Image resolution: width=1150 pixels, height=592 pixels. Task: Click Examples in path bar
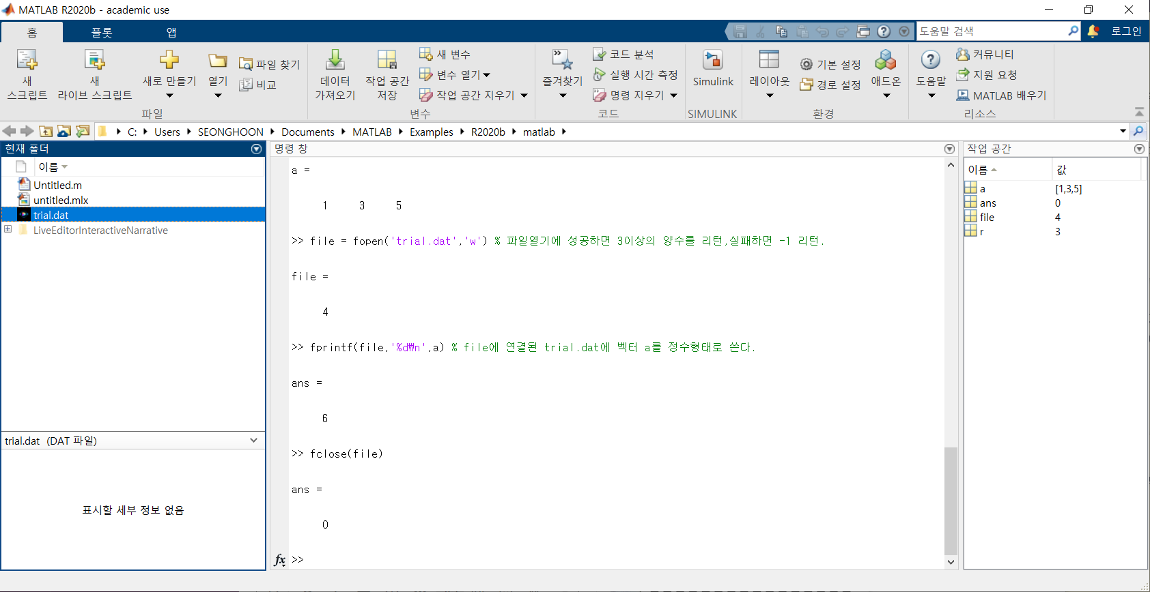click(x=432, y=132)
